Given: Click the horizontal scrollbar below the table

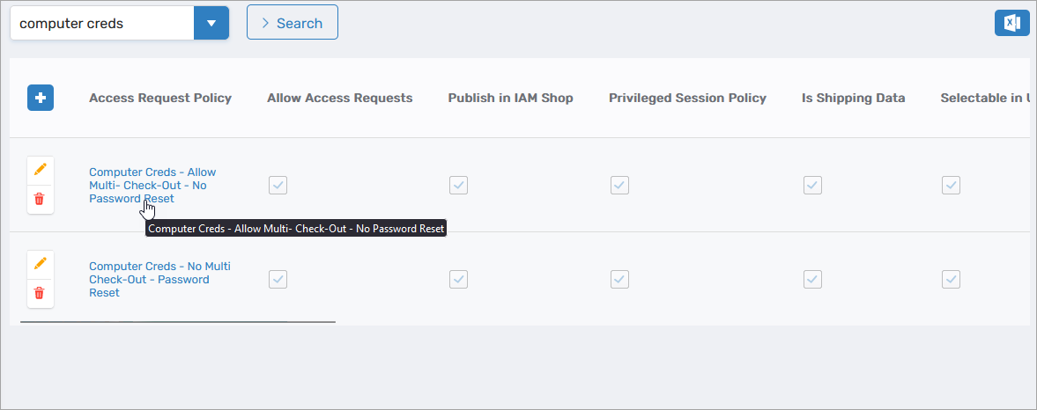Looking at the screenshot, I should pos(178,322).
